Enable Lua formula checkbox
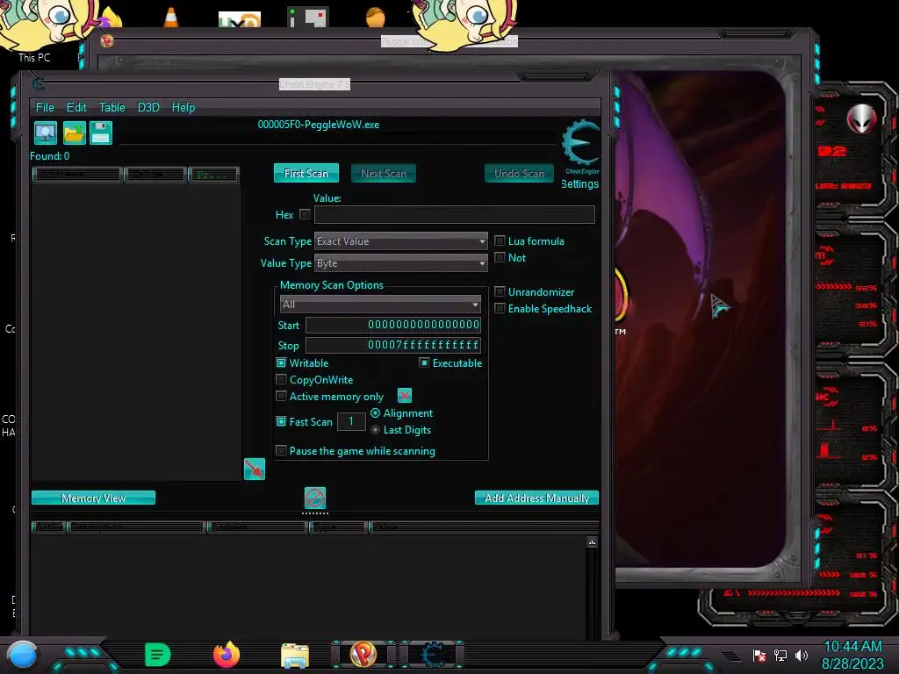 (x=500, y=240)
